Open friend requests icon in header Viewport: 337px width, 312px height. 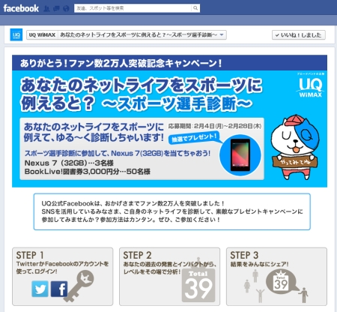[x=46, y=9]
